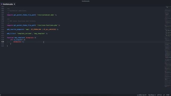Click amp_template in the function declaration
The image size is (171, 96).
point(20,38)
